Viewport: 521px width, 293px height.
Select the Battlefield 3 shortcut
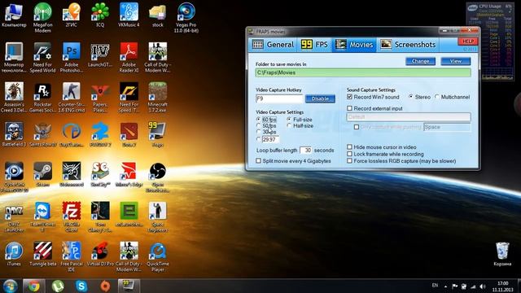[14, 134]
